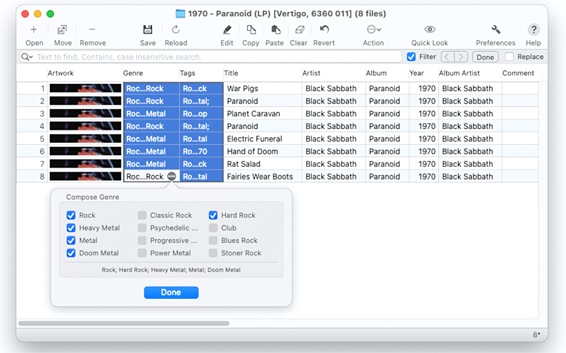Viewport: 566px width, 353px height.
Task: Click the Done button in search bar
Action: coord(485,57)
